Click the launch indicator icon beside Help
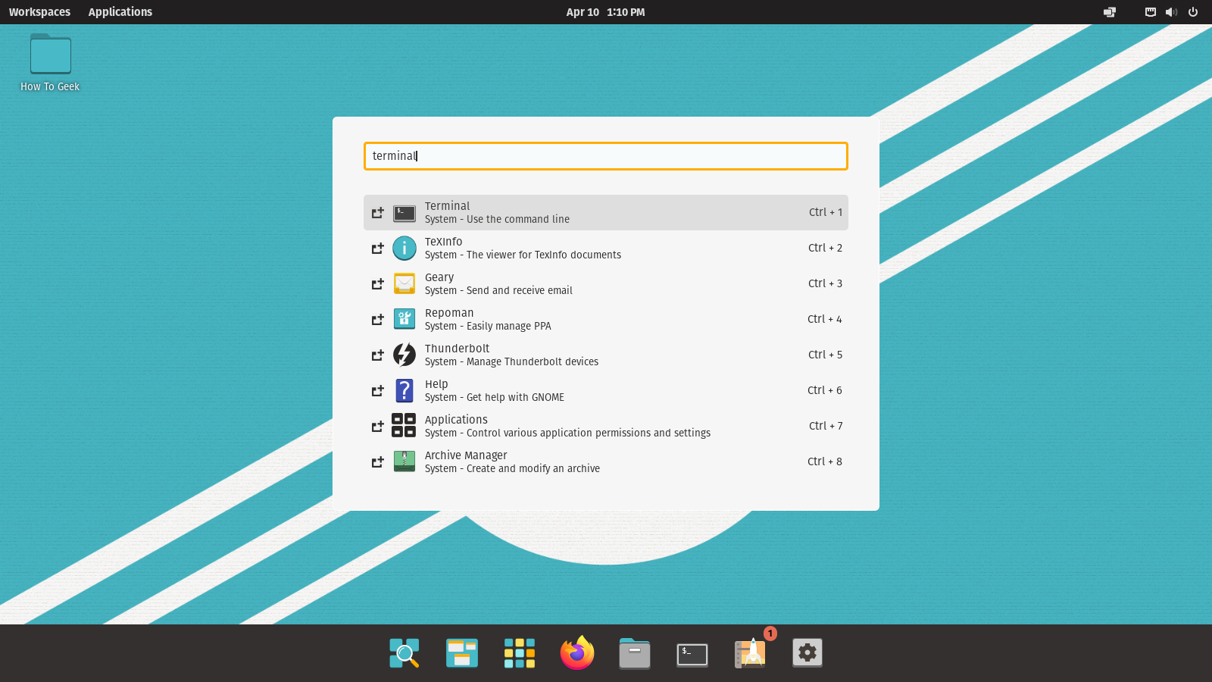The image size is (1212, 682). tap(377, 391)
